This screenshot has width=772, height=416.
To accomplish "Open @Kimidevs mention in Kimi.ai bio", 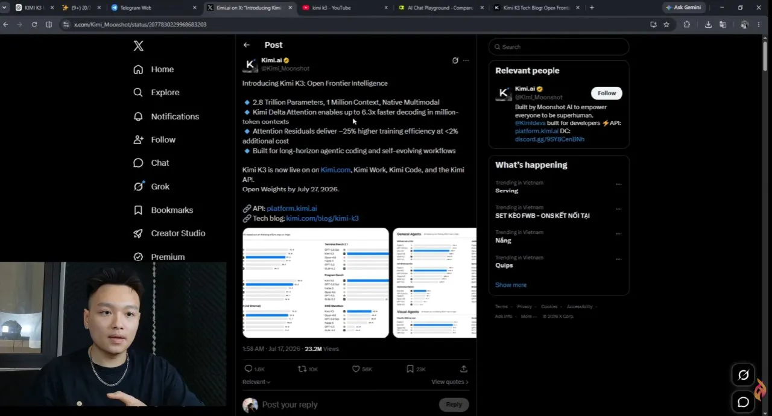I will click(x=530, y=123).
